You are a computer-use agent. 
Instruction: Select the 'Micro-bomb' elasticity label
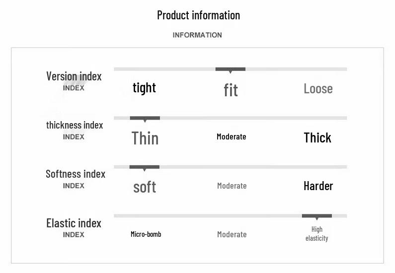coord(146,234)
